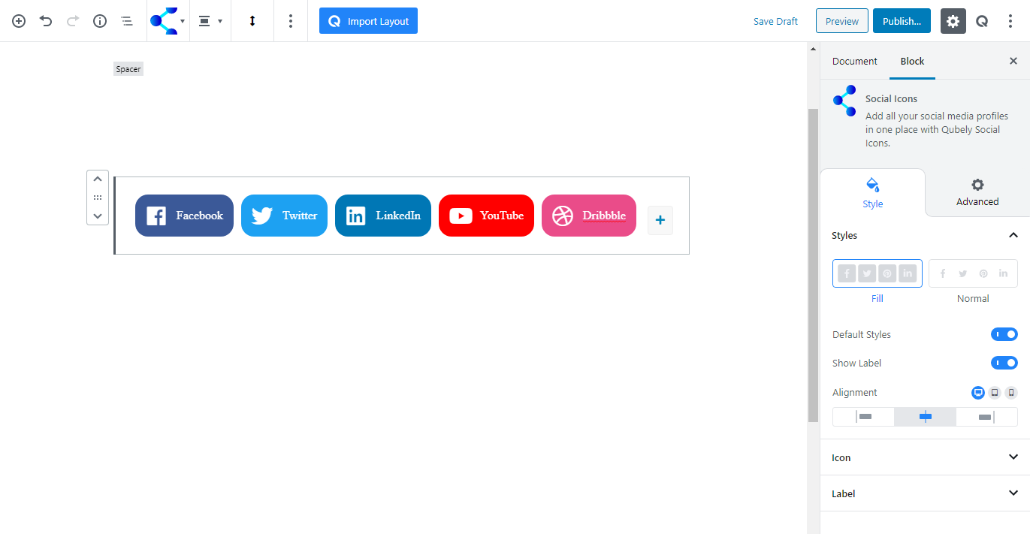Select the Spacer block label
This screenshot has width=1030, height=534.
coord(128,69)
